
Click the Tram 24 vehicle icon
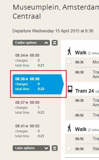pyautogui.click(x=70, y=90)
